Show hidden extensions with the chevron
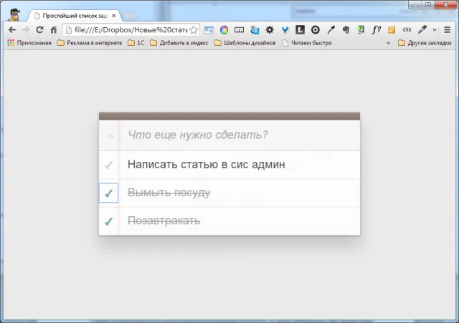The image size is (459, 323). coord(435,29)
